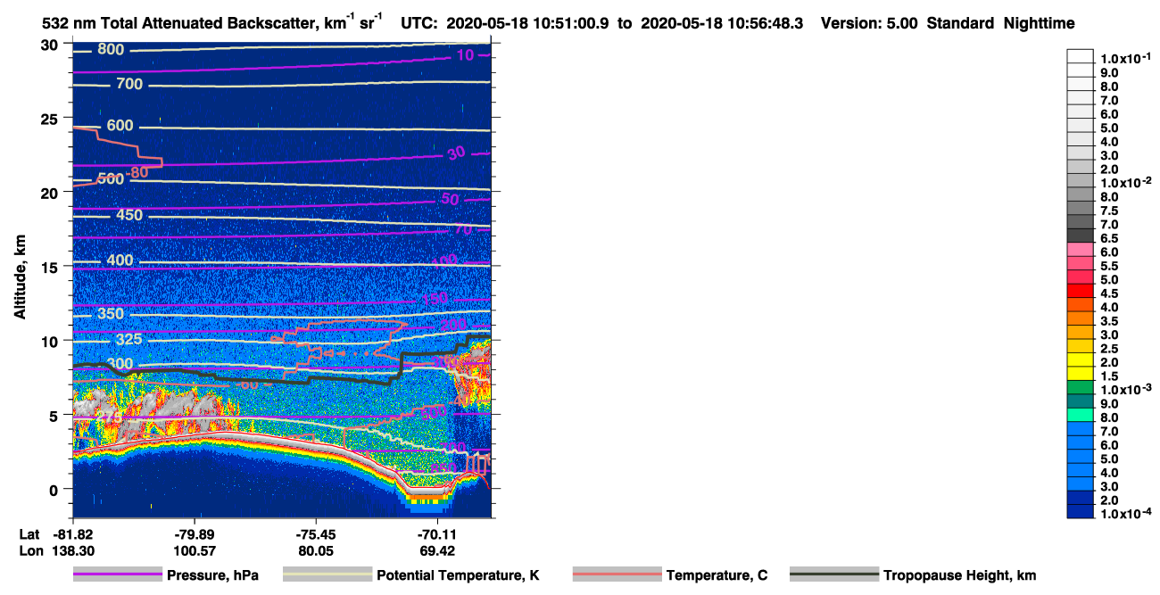Click the '5.5' color bar label
The width and height of the screenshot is (1160, 595).
pyautogui.click(x=1107, y=266)
